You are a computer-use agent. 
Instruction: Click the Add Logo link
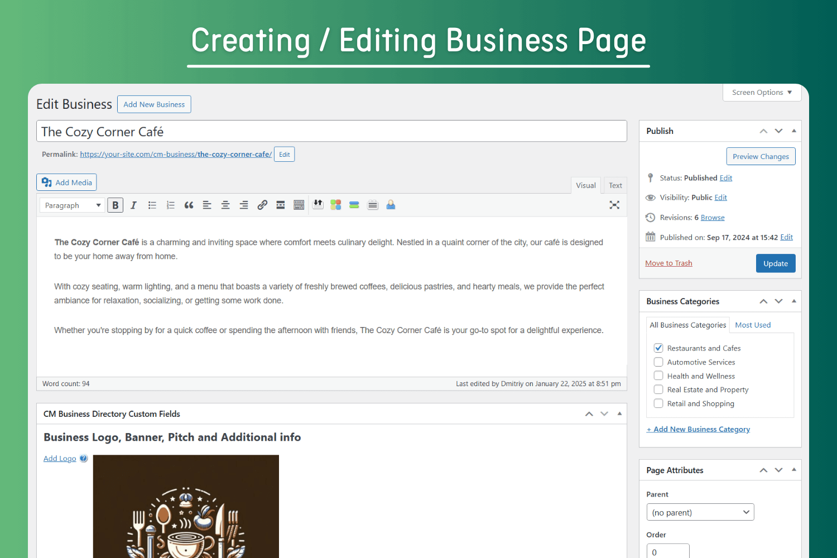click(60, 459)
